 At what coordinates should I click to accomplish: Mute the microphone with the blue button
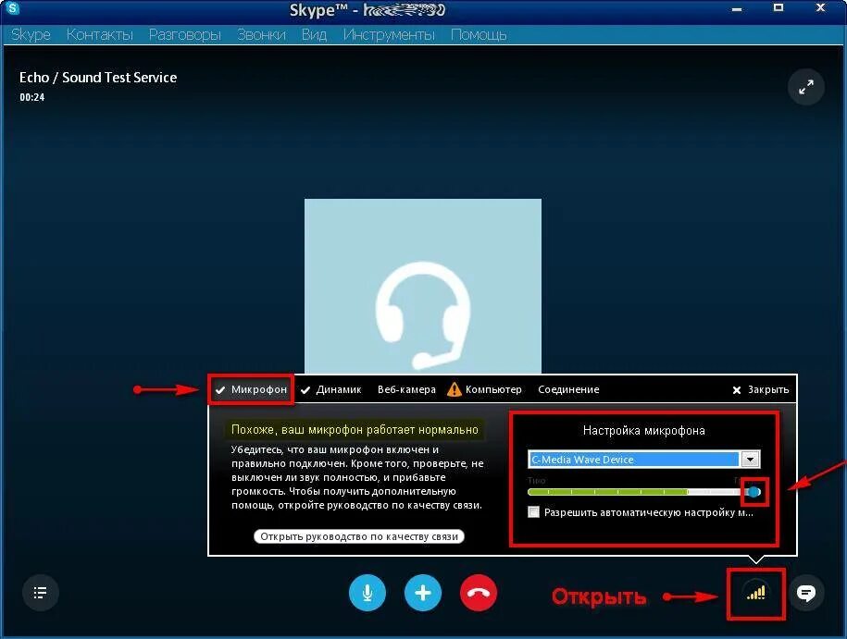pyautogui.click(x=367, y=593)
